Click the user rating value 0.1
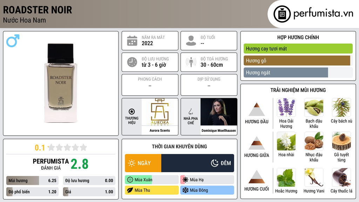 click(40, 148)
